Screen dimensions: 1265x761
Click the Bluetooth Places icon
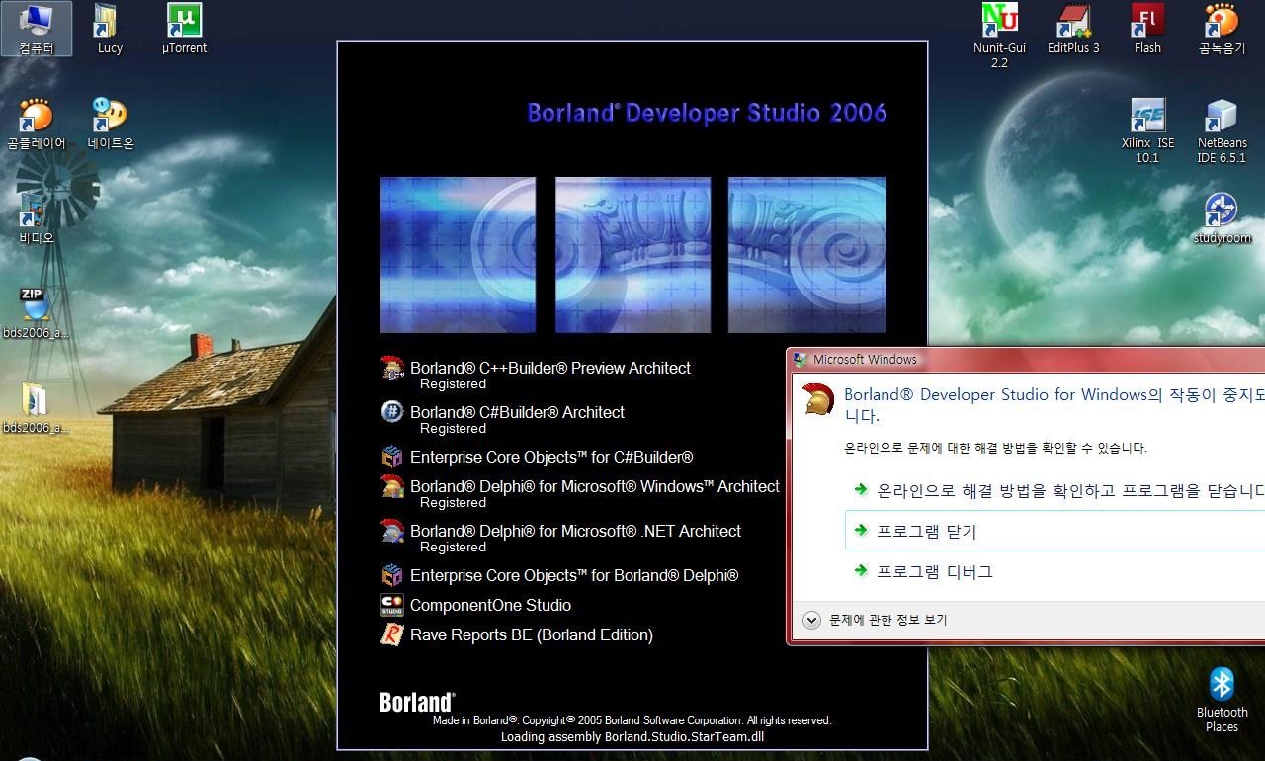click(x=1222, y=686)
